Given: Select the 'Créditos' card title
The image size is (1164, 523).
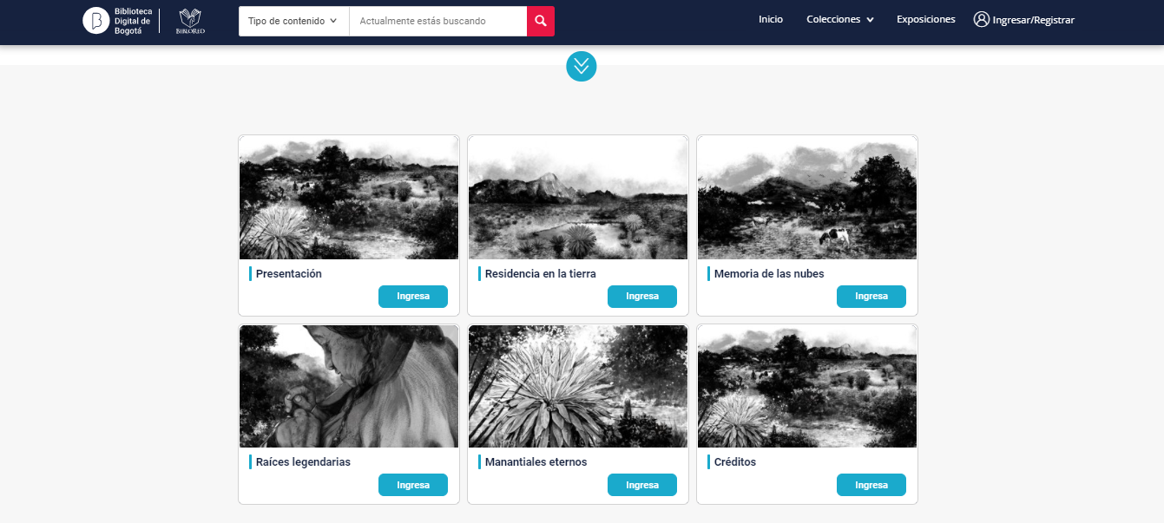Looking at the screenshot, I should tap(735, 462).
